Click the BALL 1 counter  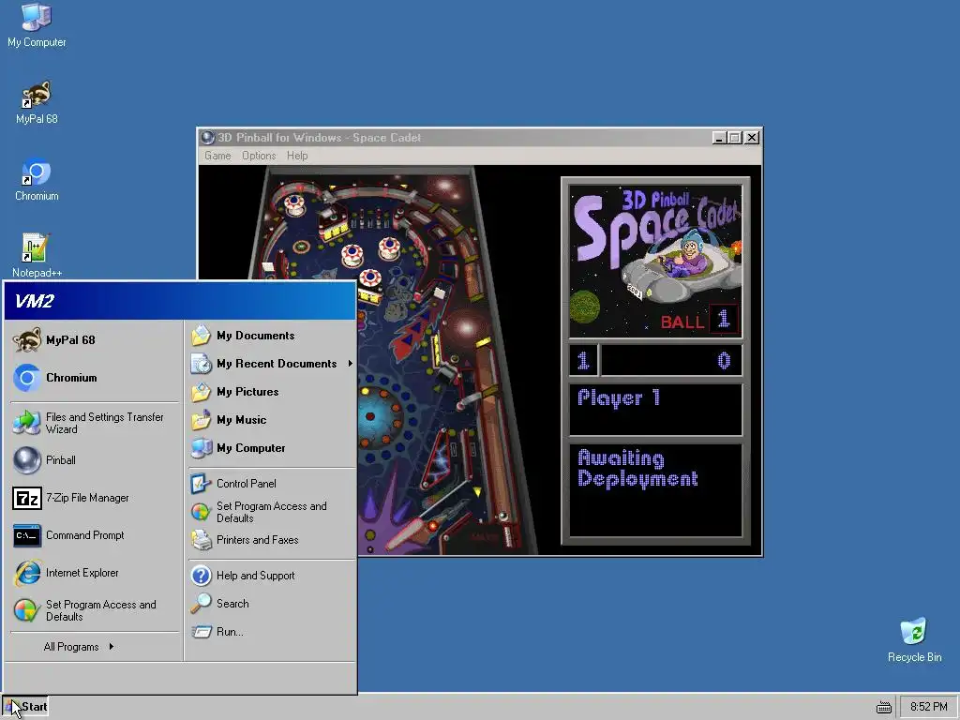pyautogui.click(x=698, y=320)
